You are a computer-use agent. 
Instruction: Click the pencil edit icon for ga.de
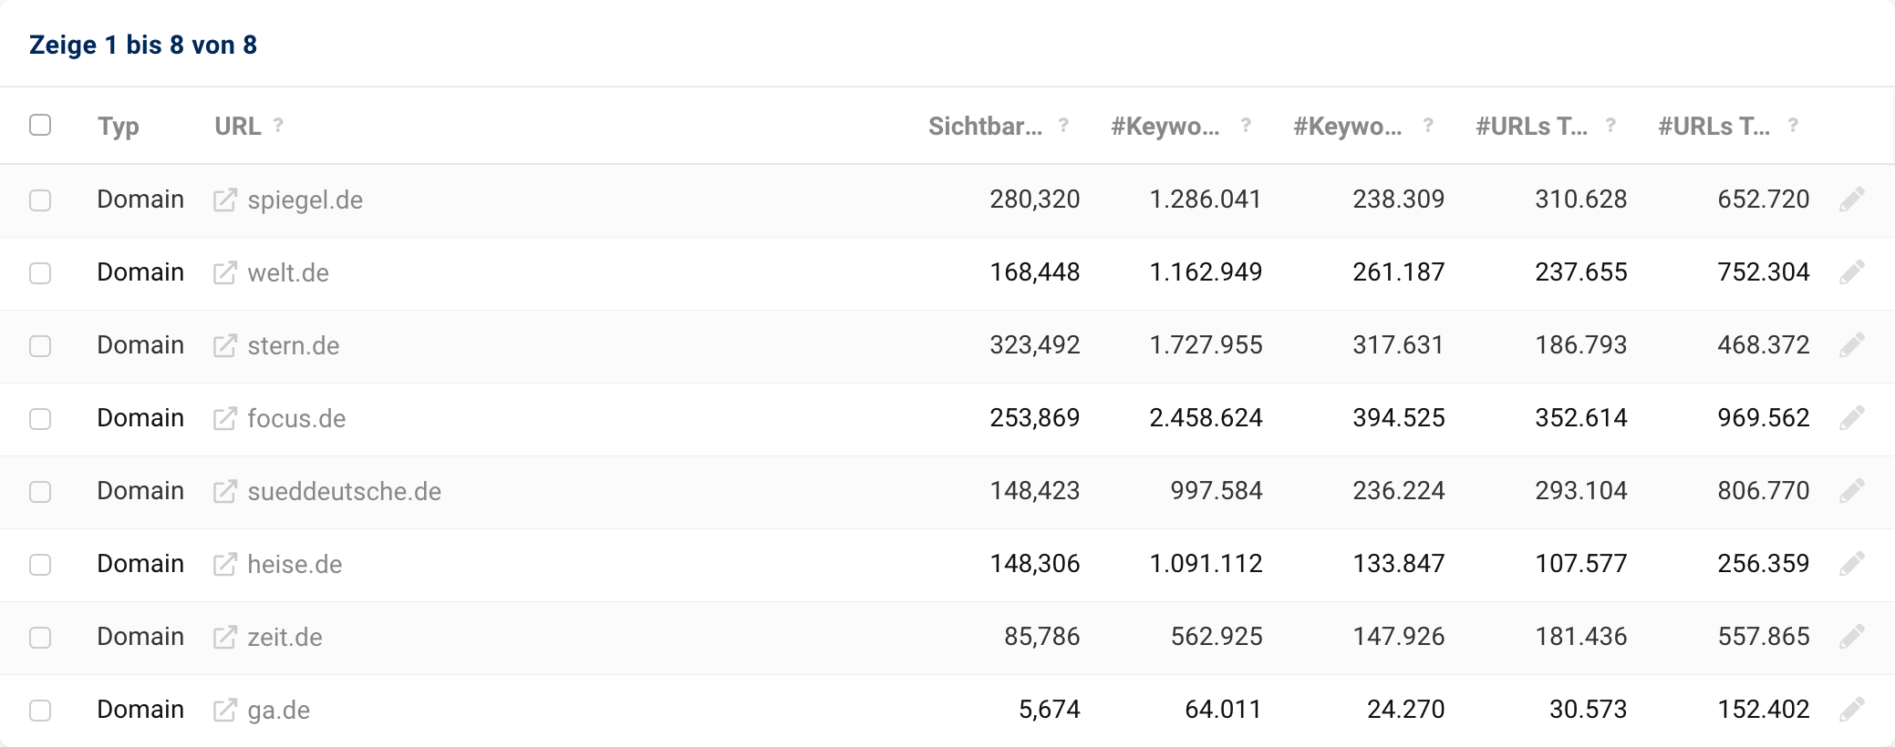[x=1851, y=710]
